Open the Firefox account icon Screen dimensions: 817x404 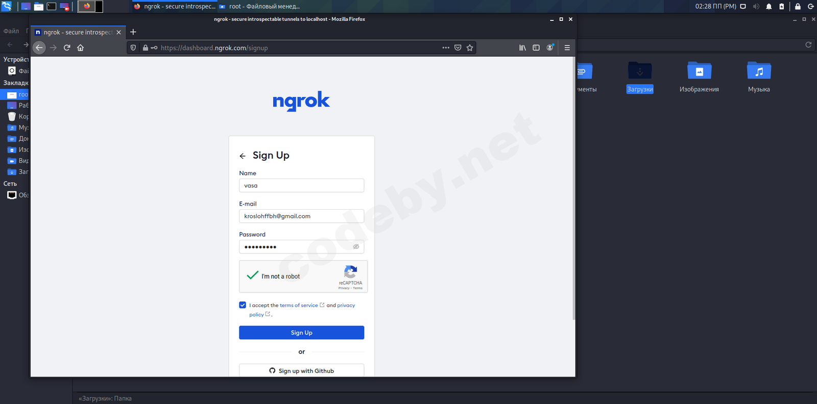(550, 47)
